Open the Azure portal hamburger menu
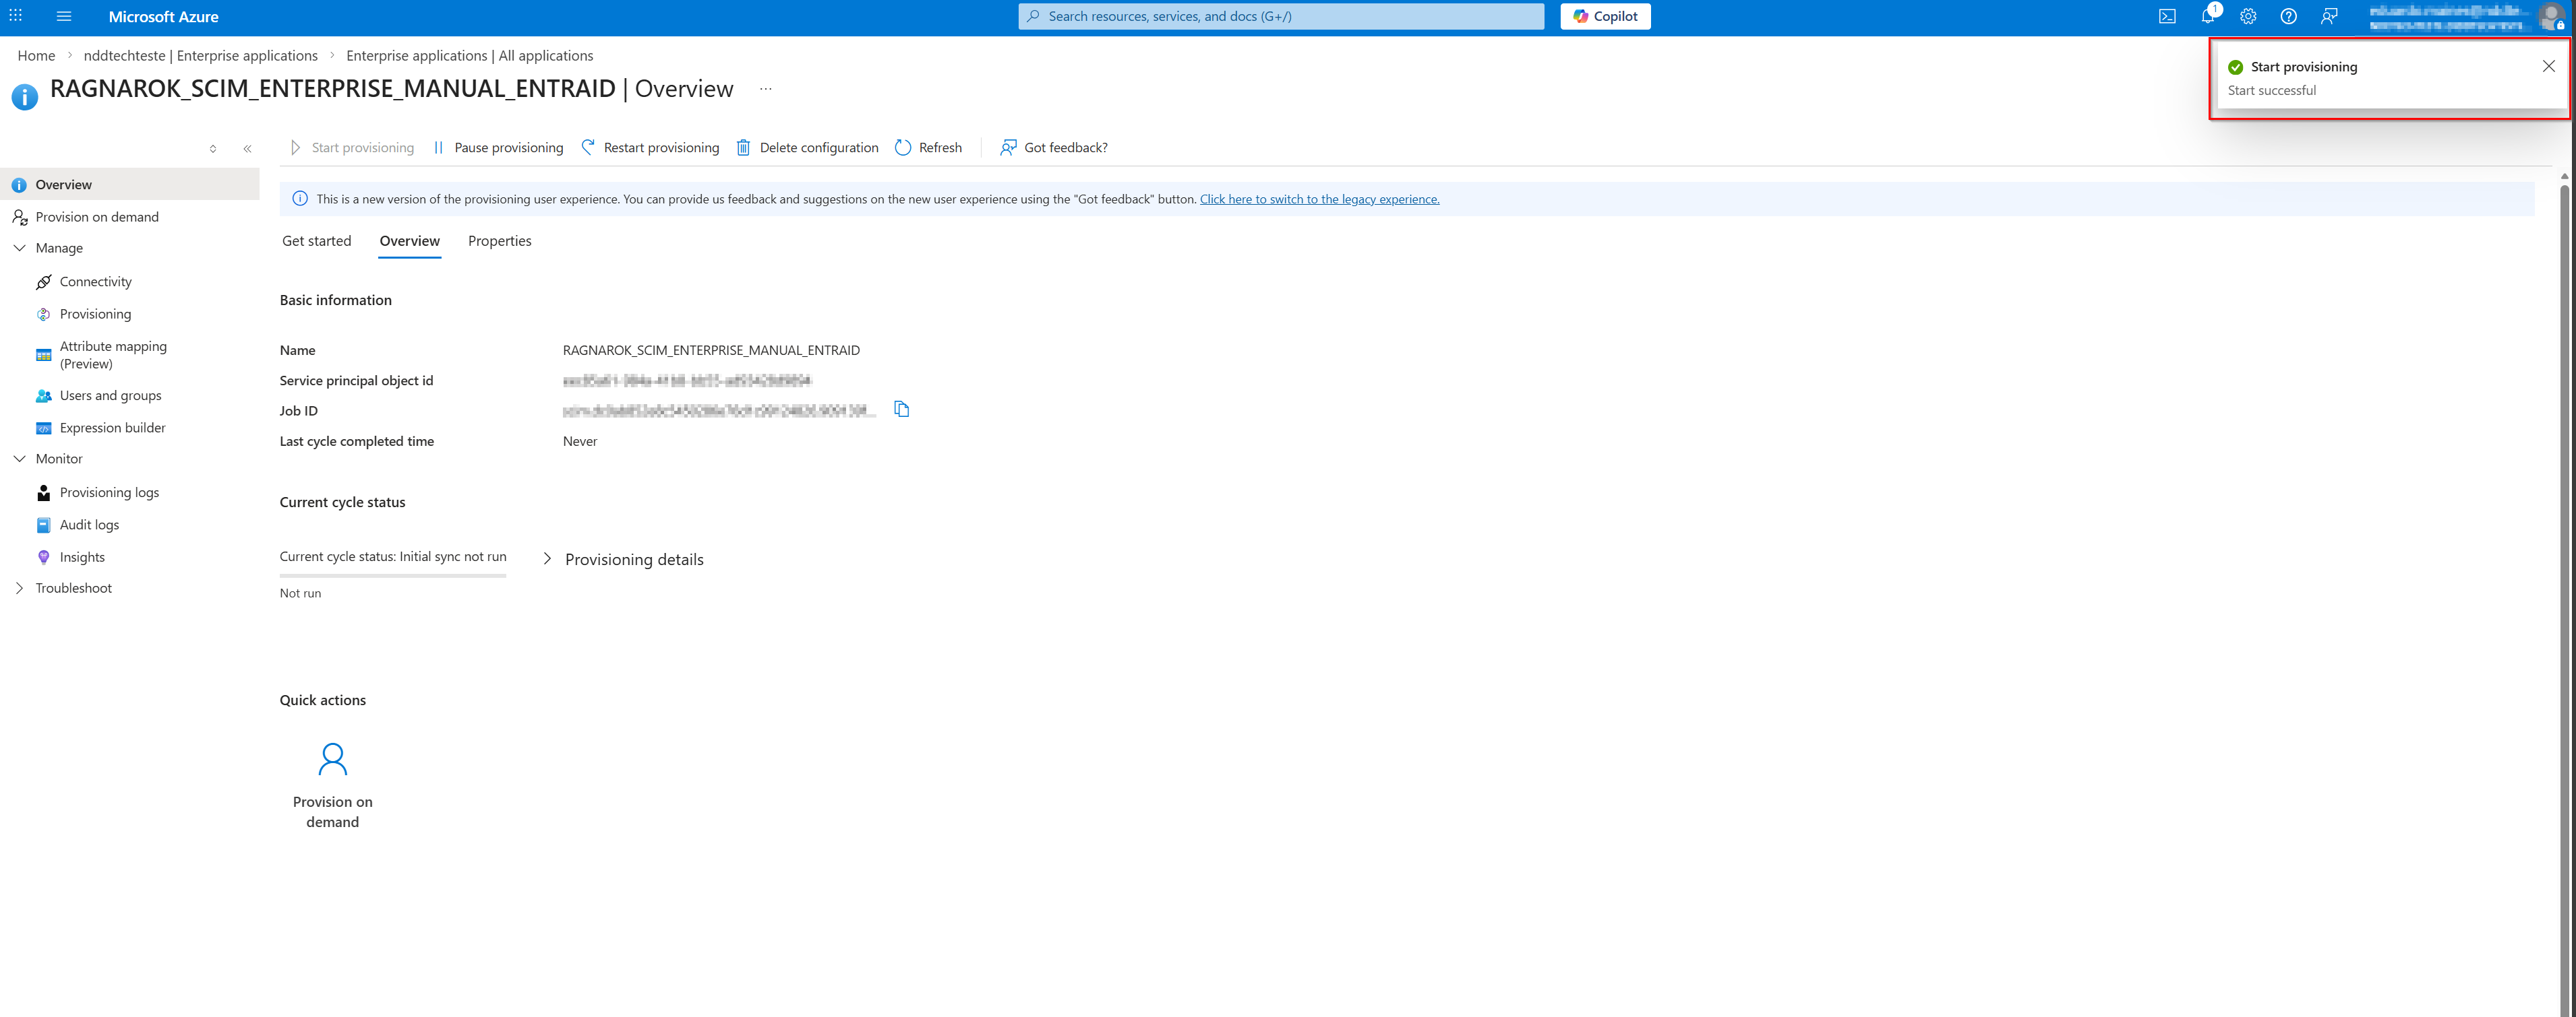 point(64,16)
